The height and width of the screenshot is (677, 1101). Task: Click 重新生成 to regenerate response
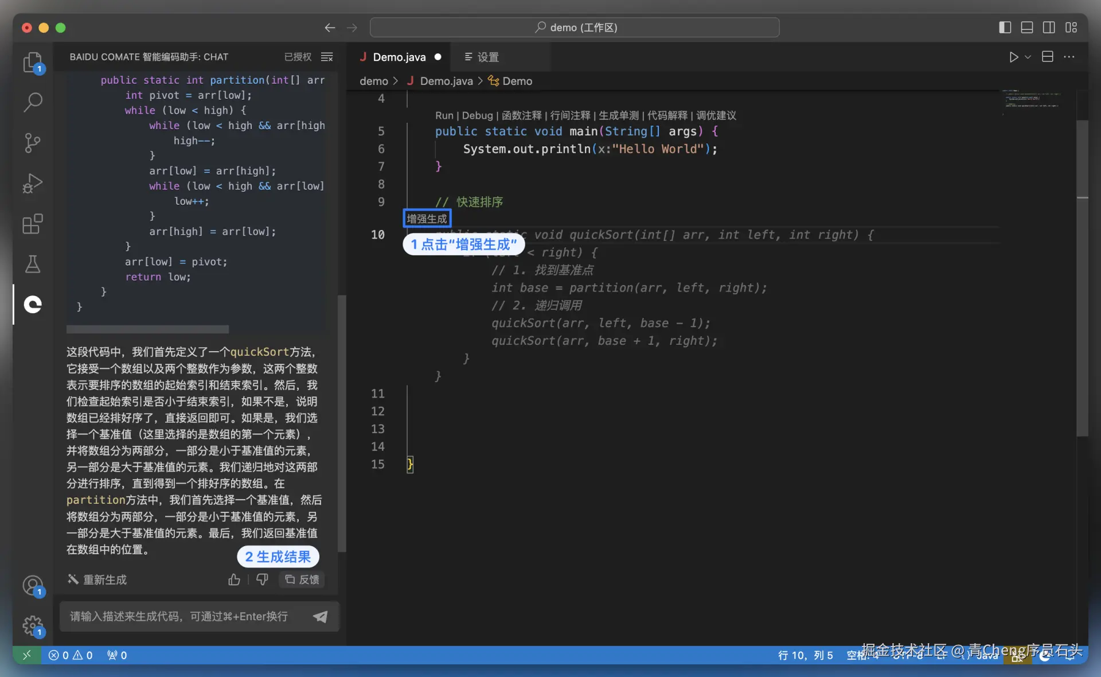tap(97, 579)
